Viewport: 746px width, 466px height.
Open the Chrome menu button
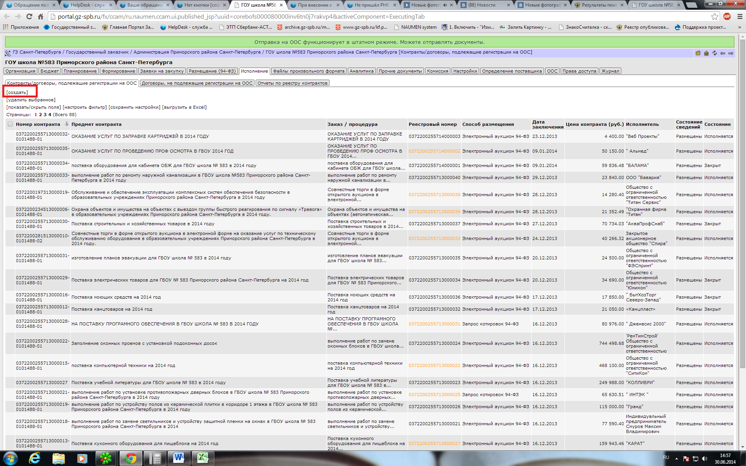pos(739,17)
